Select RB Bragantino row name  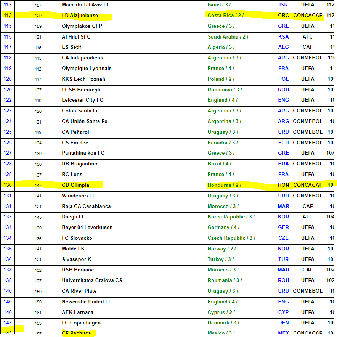[x=80, y=164]
